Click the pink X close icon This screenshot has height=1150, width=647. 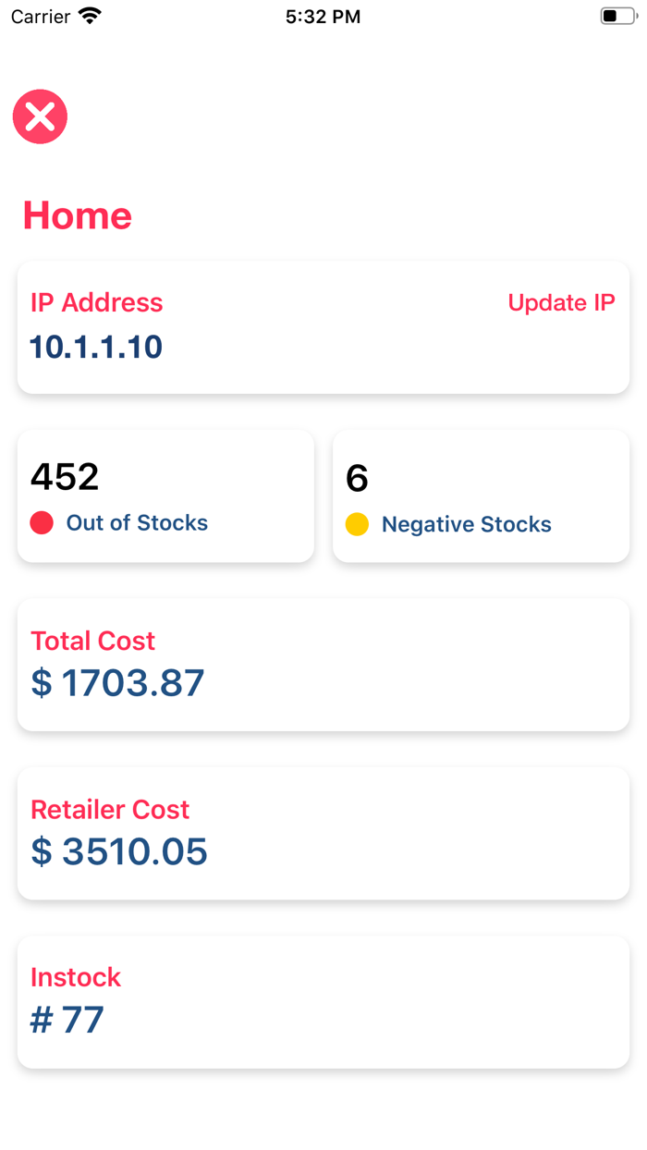pos(40,116)
